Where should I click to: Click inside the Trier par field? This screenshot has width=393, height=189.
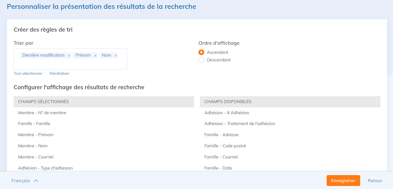tap(70, 64)
